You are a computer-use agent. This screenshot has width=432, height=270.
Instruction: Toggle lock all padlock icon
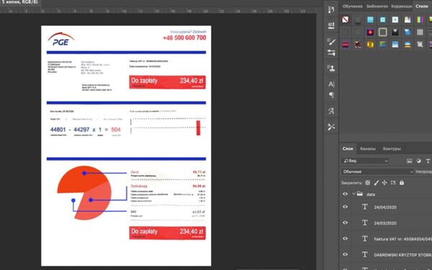[402, 183]
